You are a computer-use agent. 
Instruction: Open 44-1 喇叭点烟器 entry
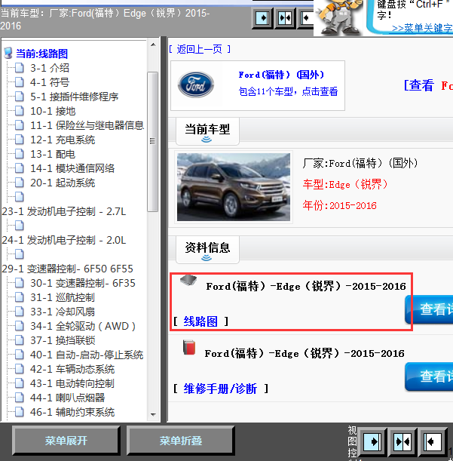point(67,398)
